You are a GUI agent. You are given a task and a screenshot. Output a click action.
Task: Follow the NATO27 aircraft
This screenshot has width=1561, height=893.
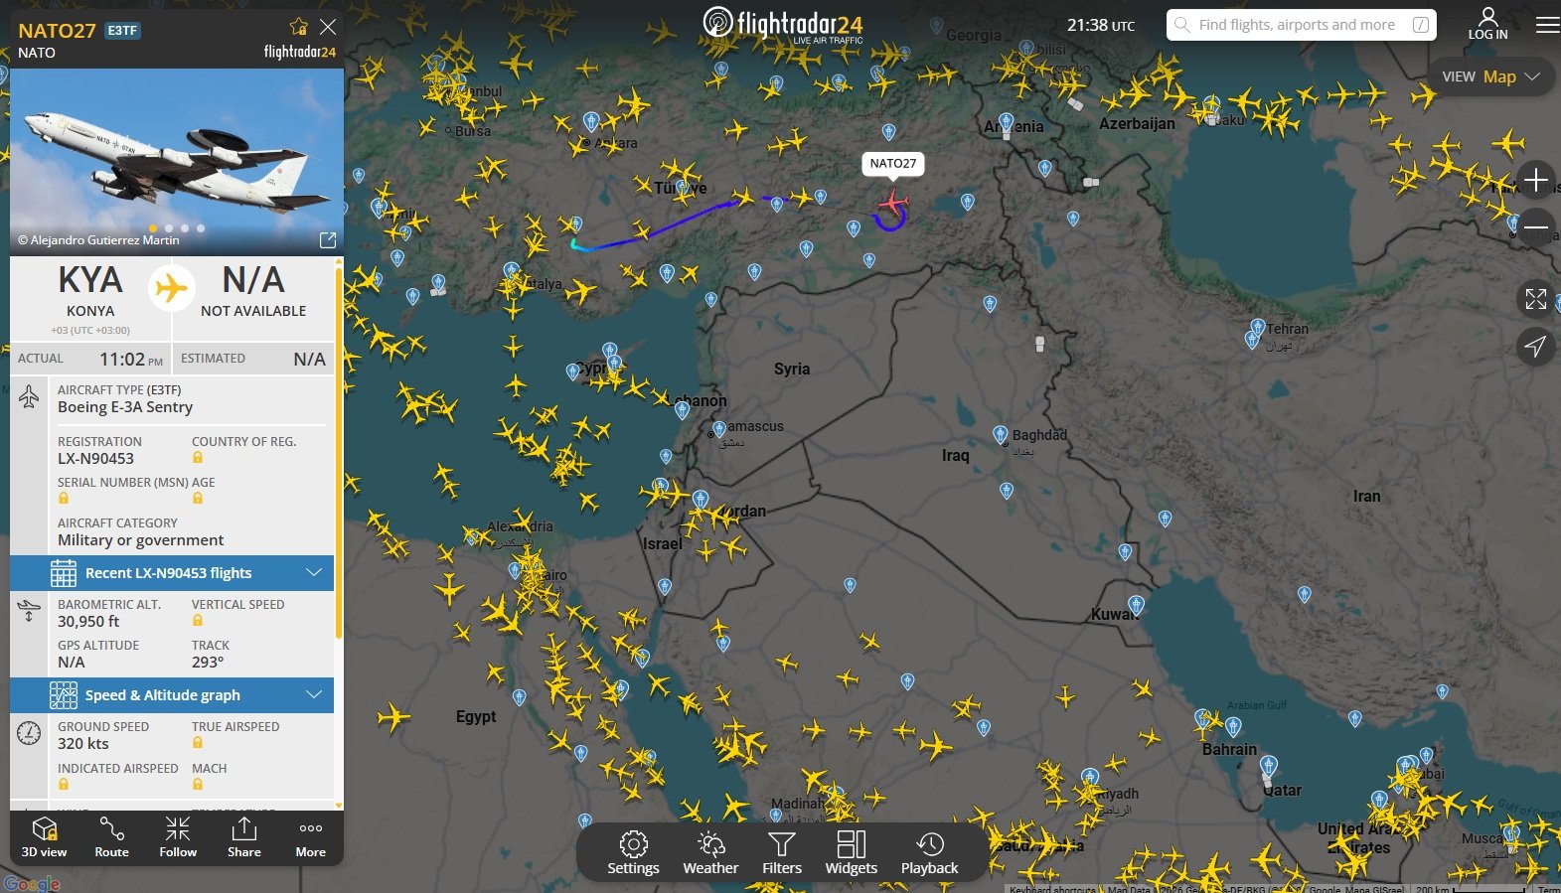(x=178, y=837)
